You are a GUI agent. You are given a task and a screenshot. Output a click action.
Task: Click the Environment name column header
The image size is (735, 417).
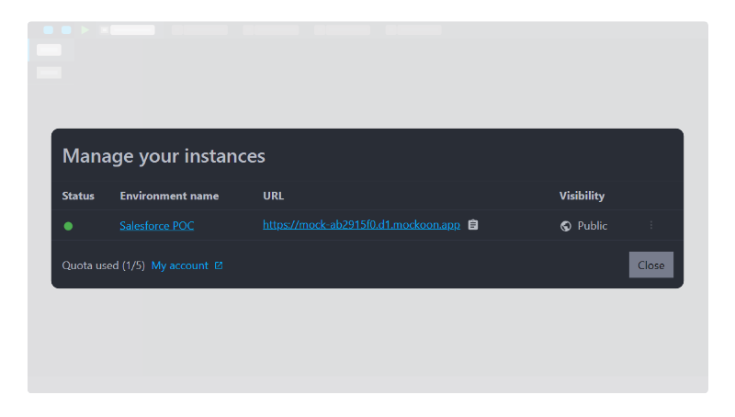point(169,196)
